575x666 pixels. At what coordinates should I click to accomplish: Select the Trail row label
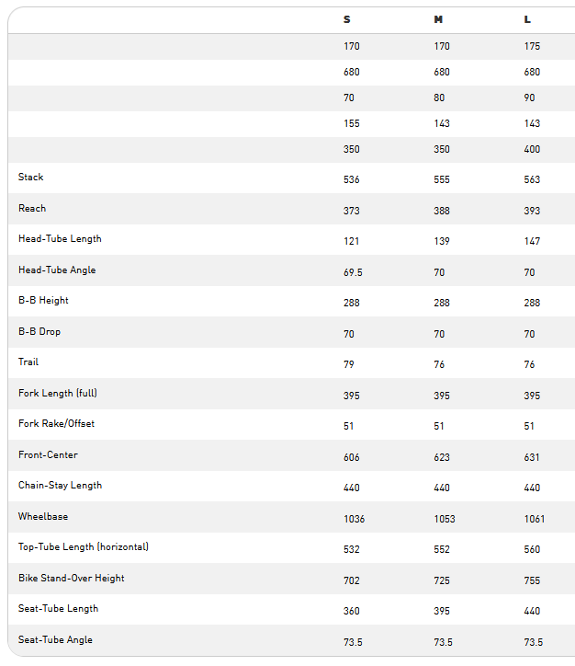(x=28, y=362)
